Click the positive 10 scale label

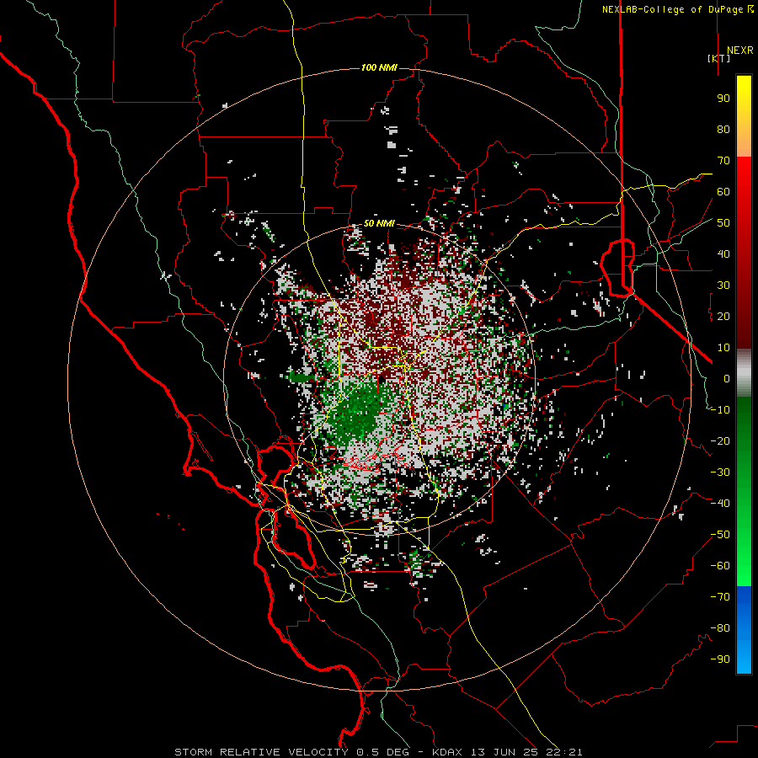[723, 348]
